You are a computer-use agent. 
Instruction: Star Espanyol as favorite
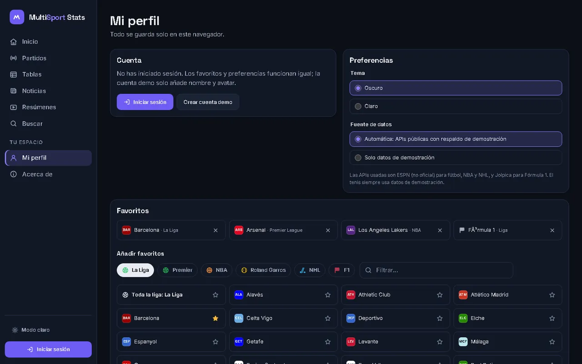(216, 342)
